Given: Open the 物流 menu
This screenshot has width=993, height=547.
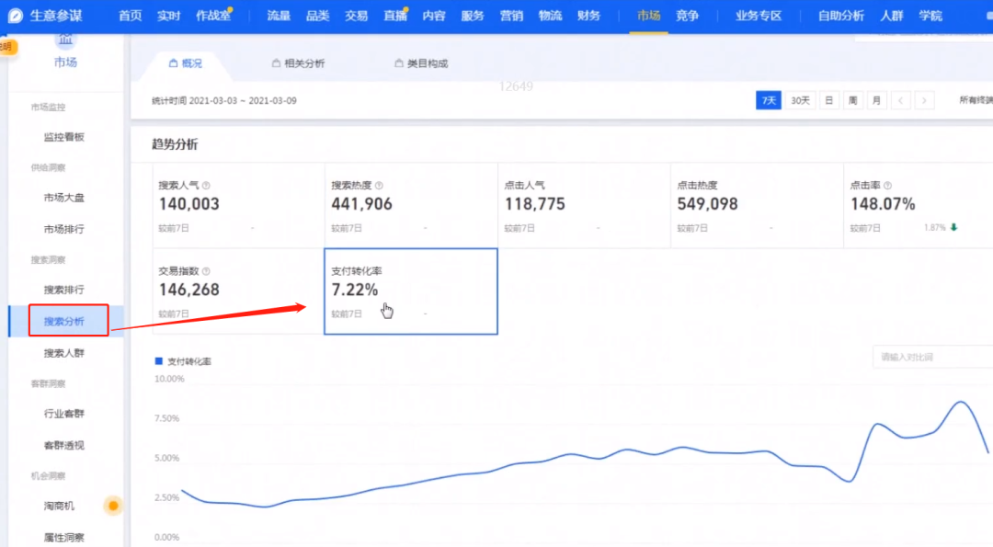Looking at the screenshot, I should click(x=550, y=16).
